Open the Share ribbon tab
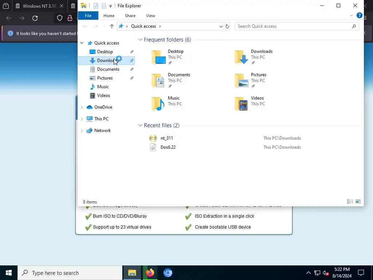Viewport: 373px width, 280px height. 130,16
